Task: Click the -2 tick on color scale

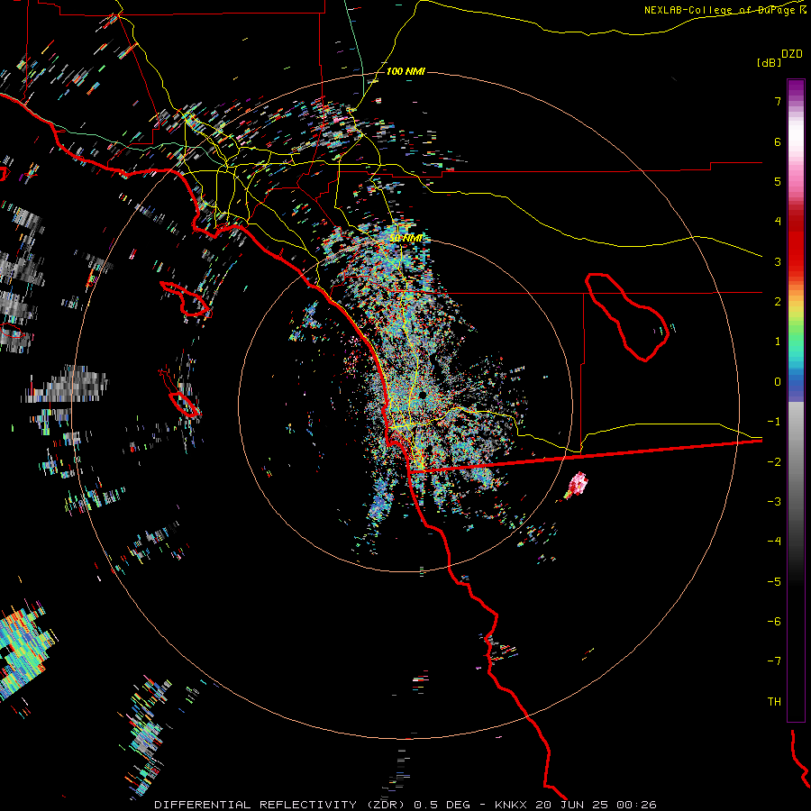Action: click(x=774, y=462)
